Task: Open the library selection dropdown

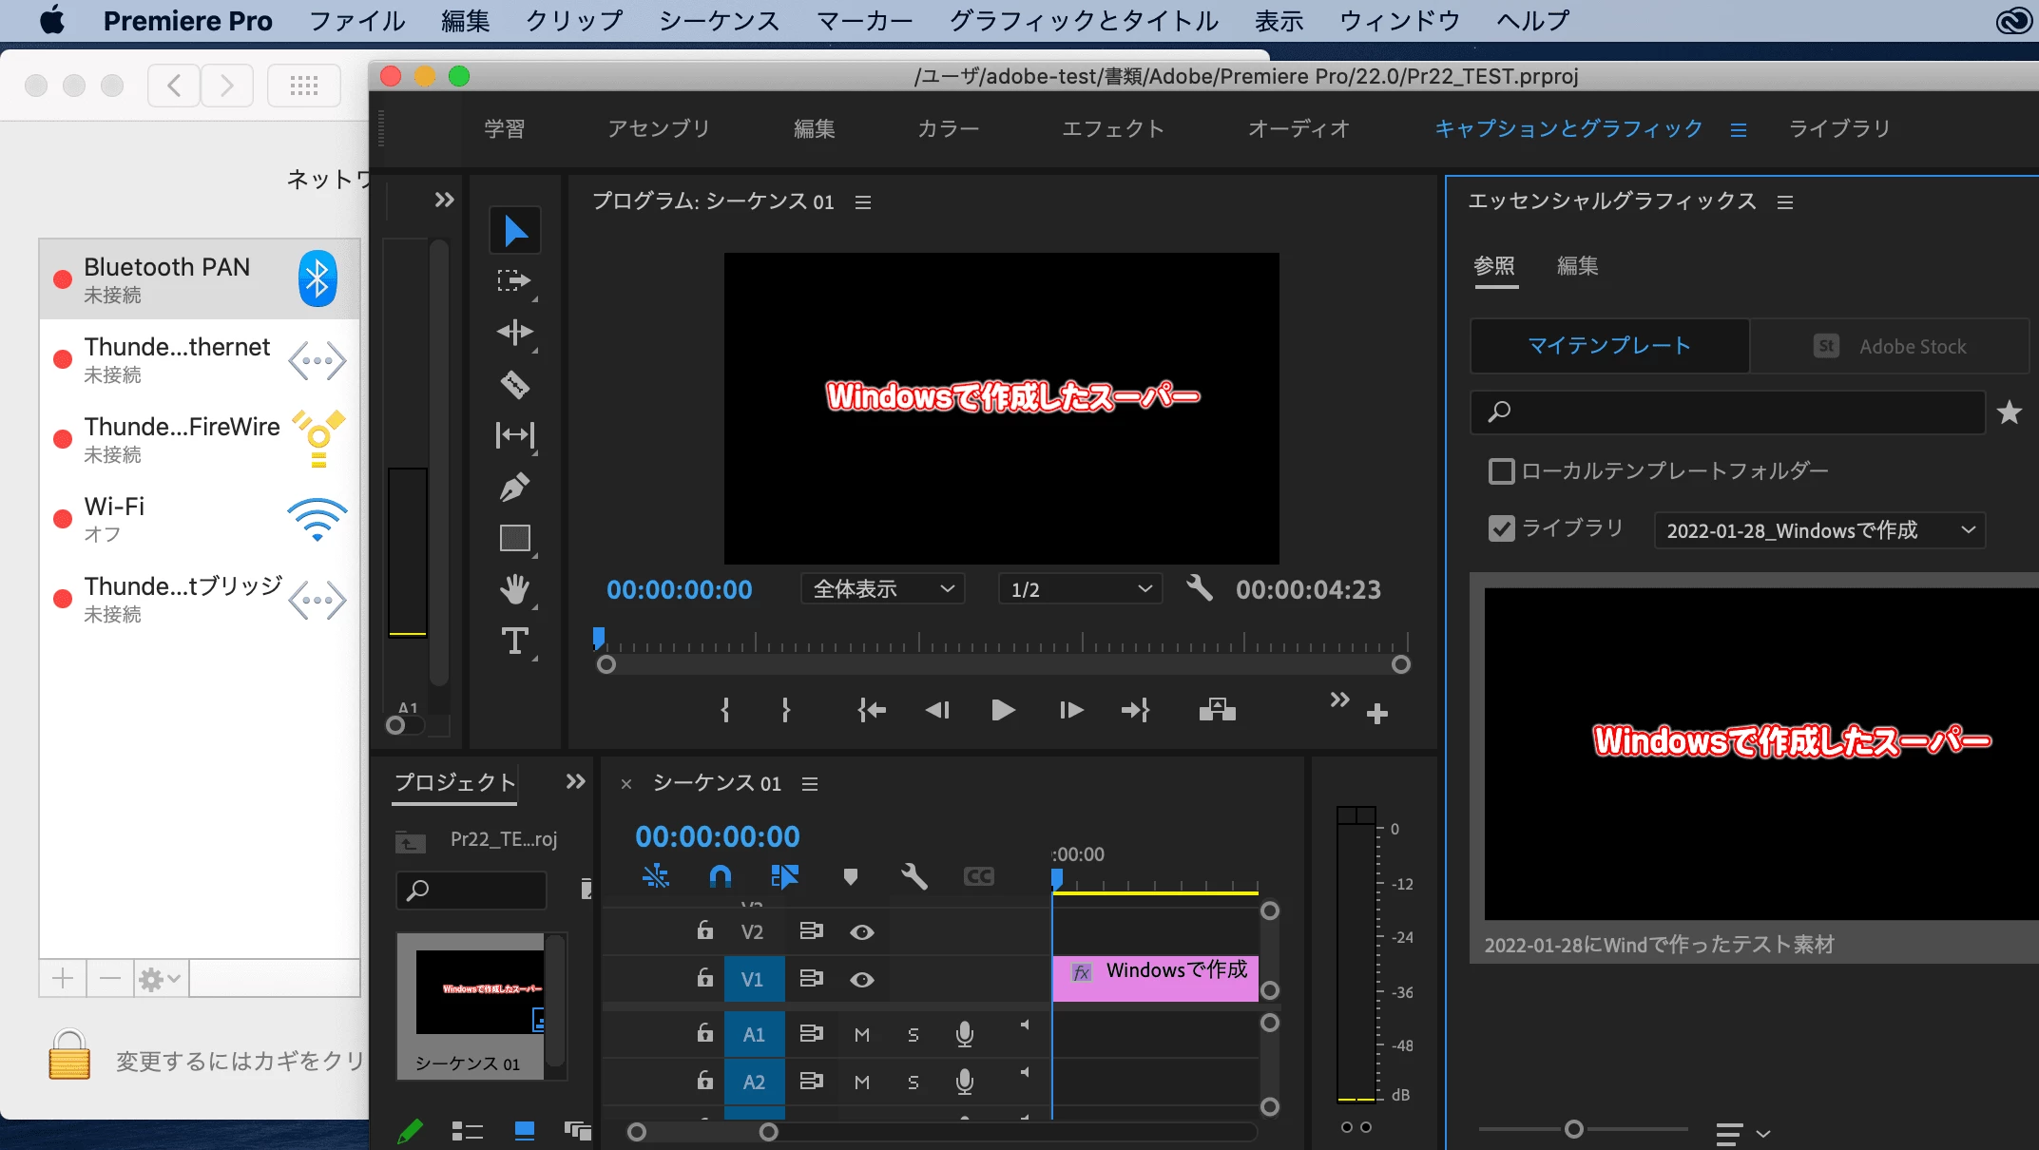Action: [x=1819, y=530]
